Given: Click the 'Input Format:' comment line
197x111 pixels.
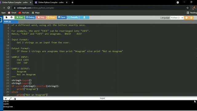Looking at the screenshot, I should click(x=20, y=40).
